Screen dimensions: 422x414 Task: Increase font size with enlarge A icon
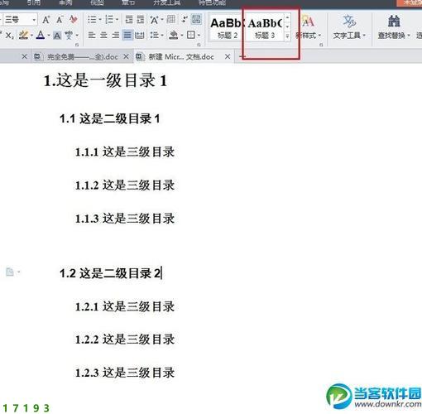click(46, 20)
